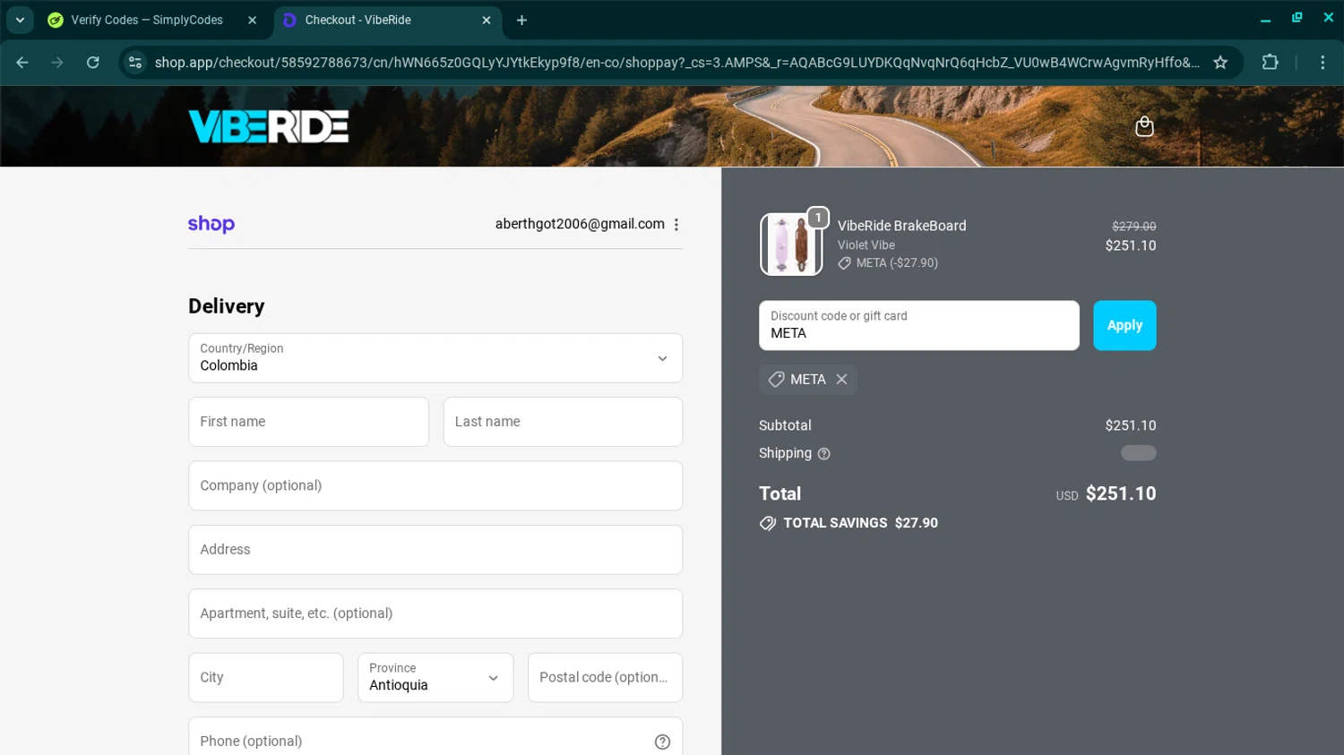Open the Province dropdown

435,677
